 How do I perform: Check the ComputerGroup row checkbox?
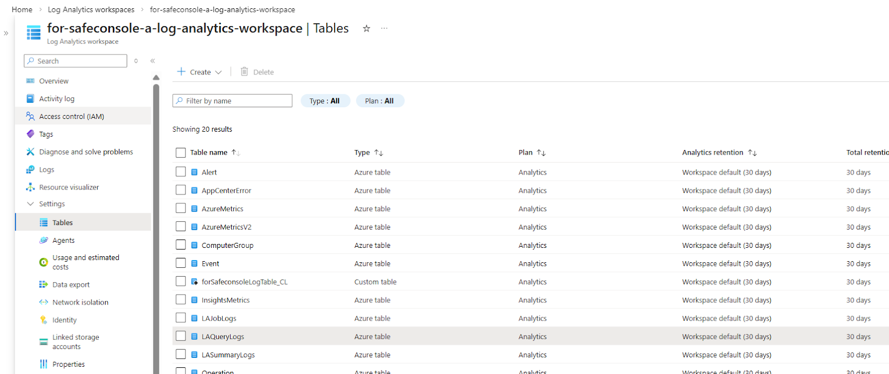(181, 245)
